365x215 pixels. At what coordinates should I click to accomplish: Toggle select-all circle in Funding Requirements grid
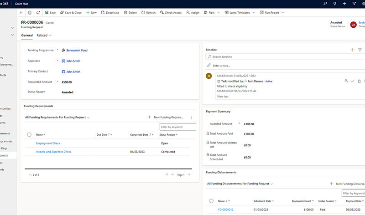tap(29, 134)
